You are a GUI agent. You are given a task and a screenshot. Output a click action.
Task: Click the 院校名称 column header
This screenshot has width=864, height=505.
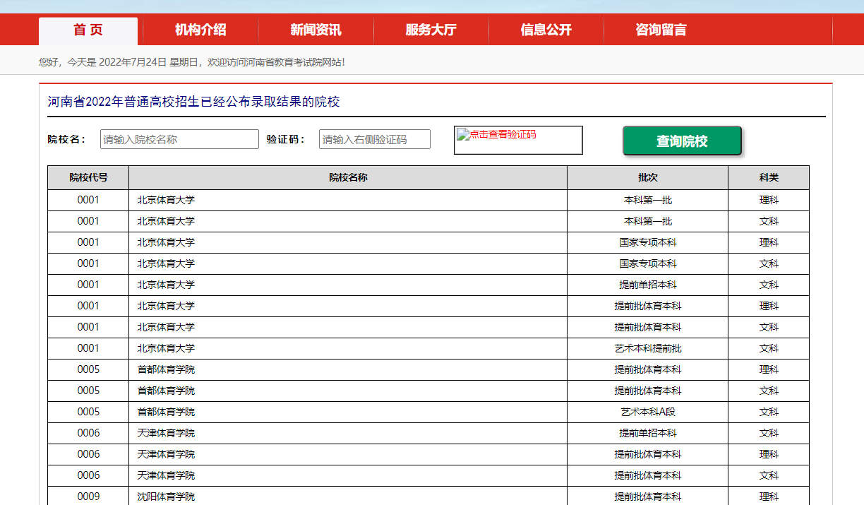348,178
